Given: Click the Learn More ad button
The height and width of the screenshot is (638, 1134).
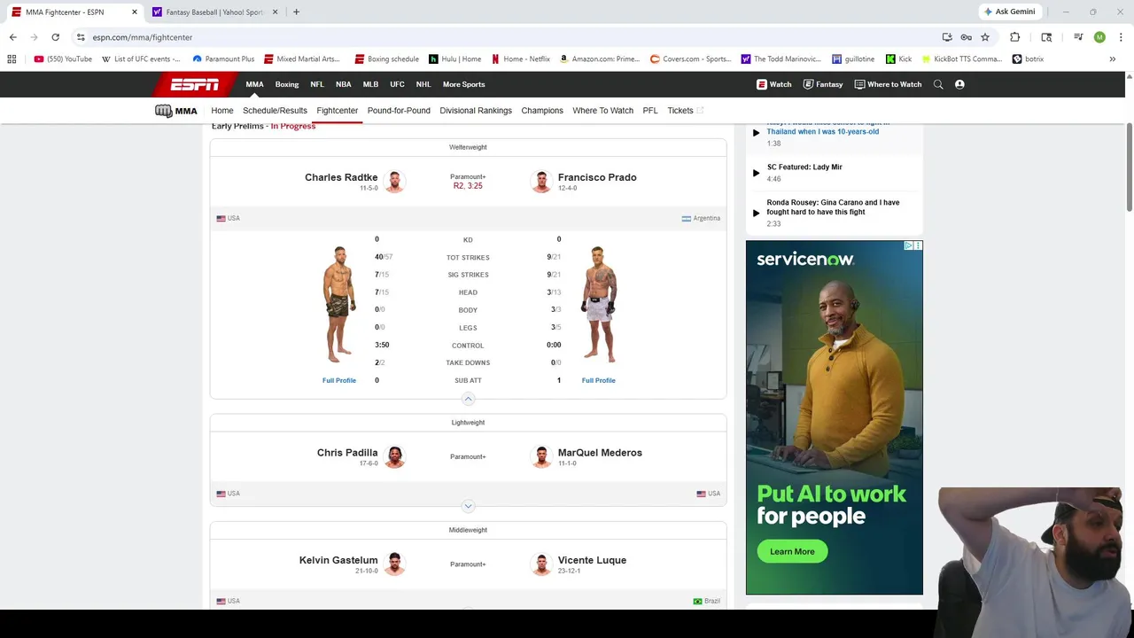Looking at the screenshot, I should coord(792,551).
